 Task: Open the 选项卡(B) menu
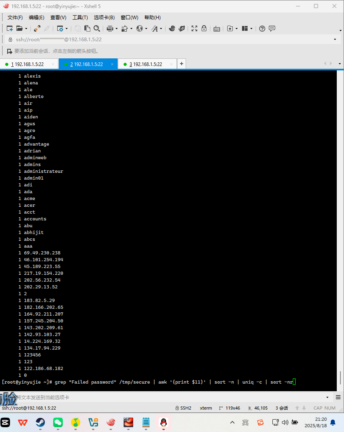pyautogui.click(x=104, y=17)
